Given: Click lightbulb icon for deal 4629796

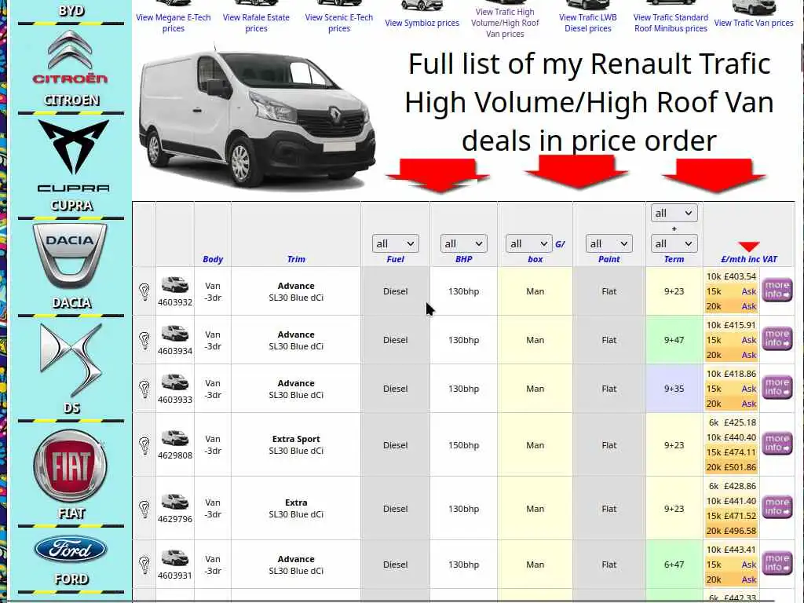Looking at the screenshot, I should point(144,508).
